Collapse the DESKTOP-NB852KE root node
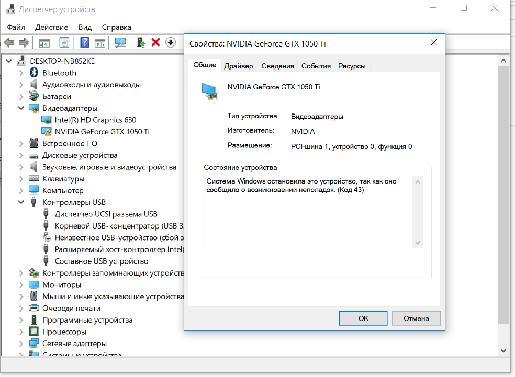Image resolution: width=515 pixels, height=377 pixels. (x=9, y=61)
